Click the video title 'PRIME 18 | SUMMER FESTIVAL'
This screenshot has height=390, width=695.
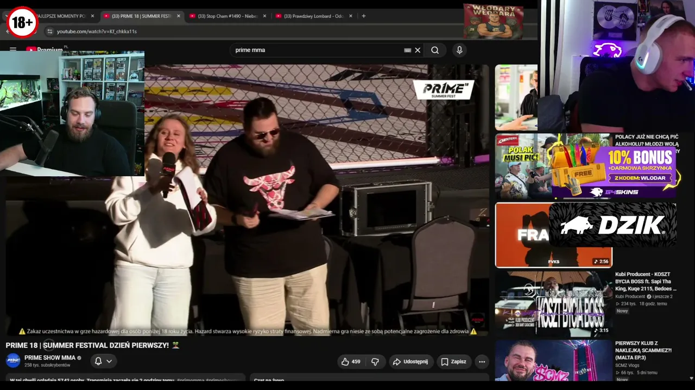pos(92,345)
